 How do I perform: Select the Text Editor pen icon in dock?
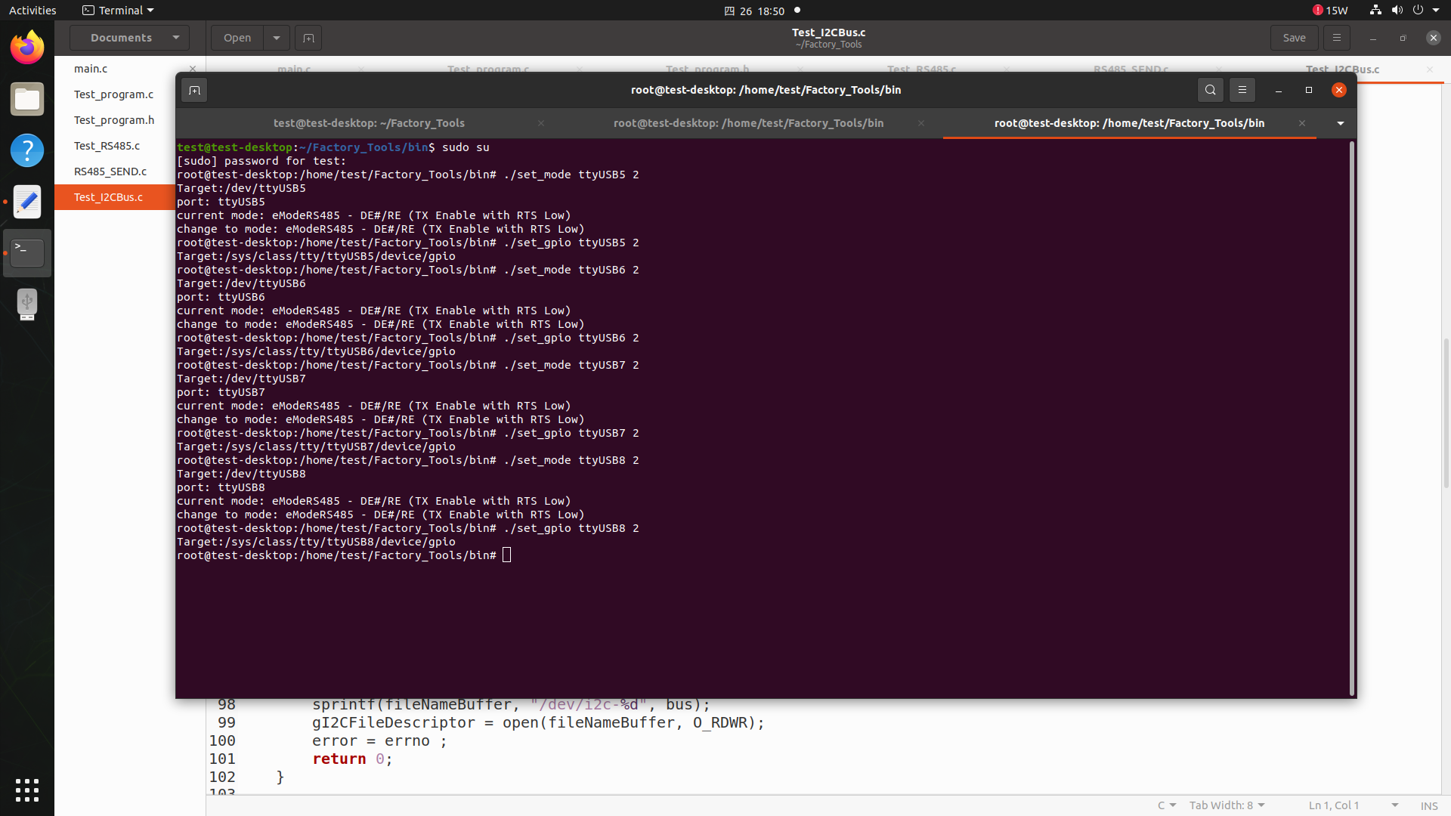coord(26,202)
